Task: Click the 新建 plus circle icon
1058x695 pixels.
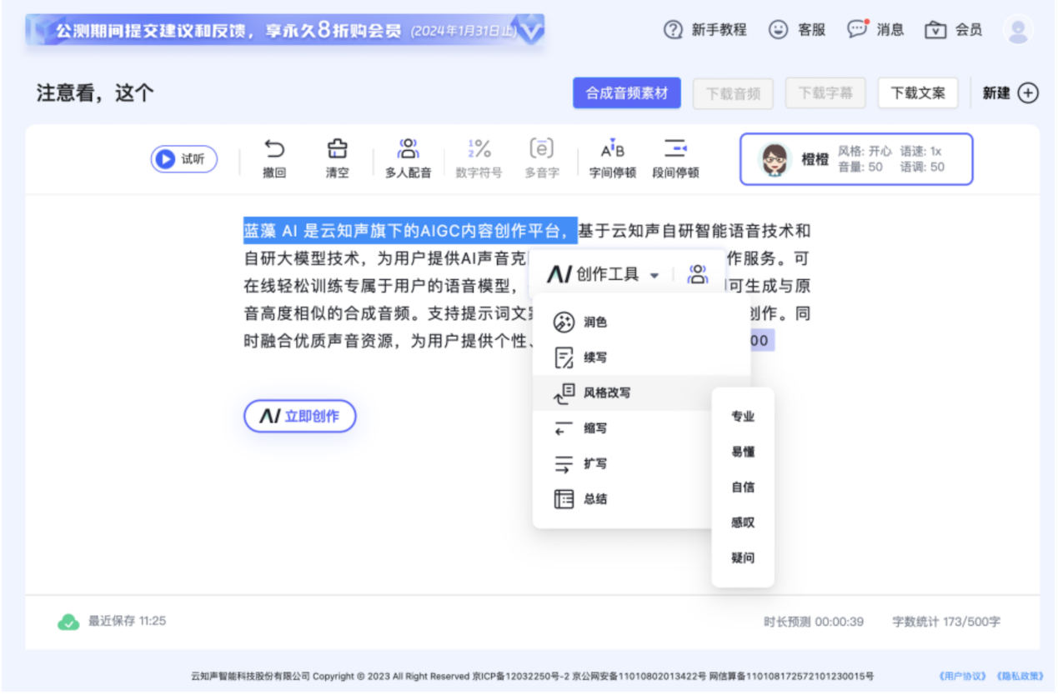Action: click(x=1029, y=93)
